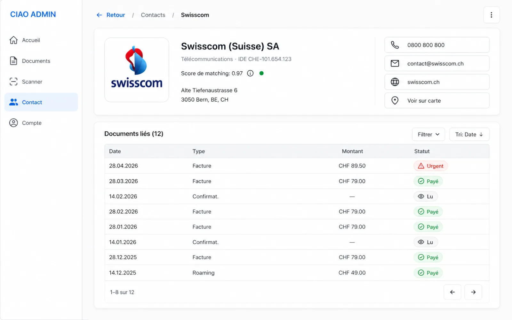Click the 1–8 sur 12 pagination text
Viewport: 512px width, 320px height.
click(122, 292)
